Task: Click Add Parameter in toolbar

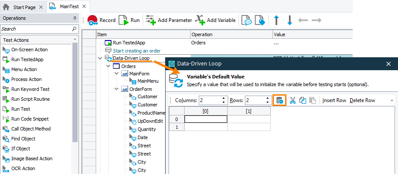Action: click(169, 20)
